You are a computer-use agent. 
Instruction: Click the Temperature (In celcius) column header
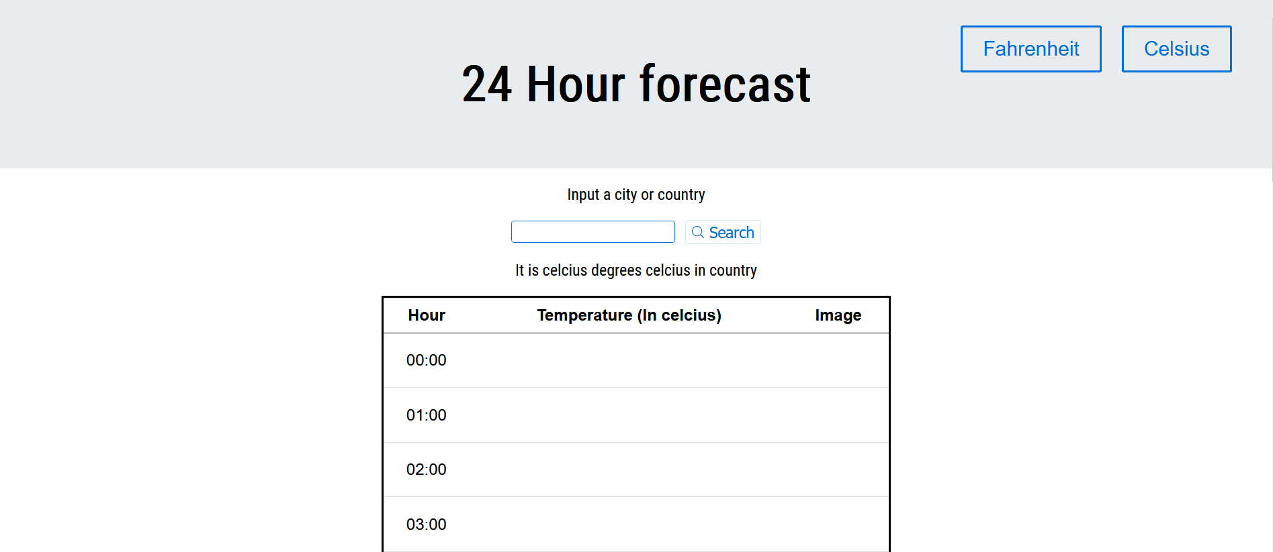tap(629, 315)
